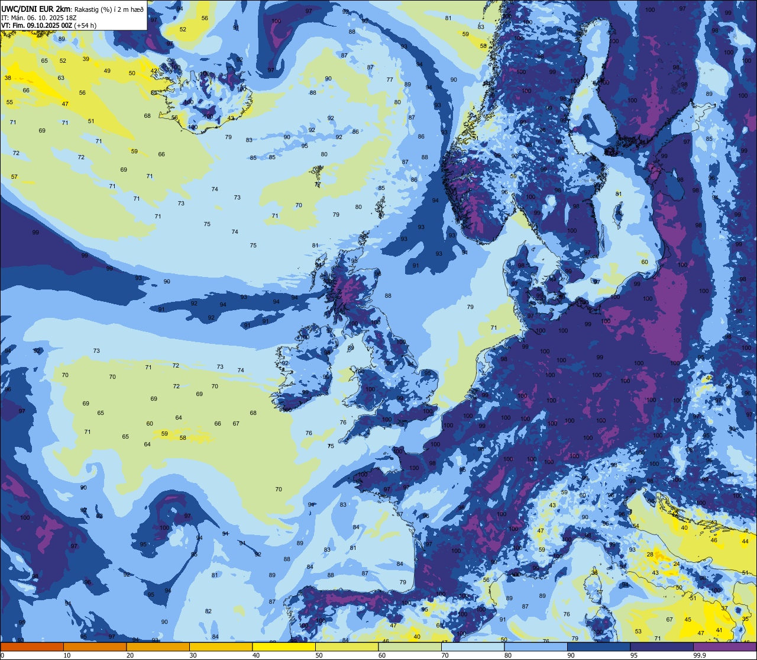Click the '(+54 h)' forecast offset
Image resolution: width=757 pixels, height=660 pixels.
(x=86, y=25)
